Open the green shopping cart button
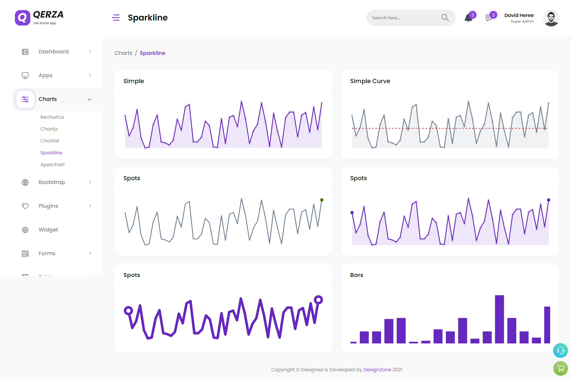The image size is (571, 379). point(560,368)
